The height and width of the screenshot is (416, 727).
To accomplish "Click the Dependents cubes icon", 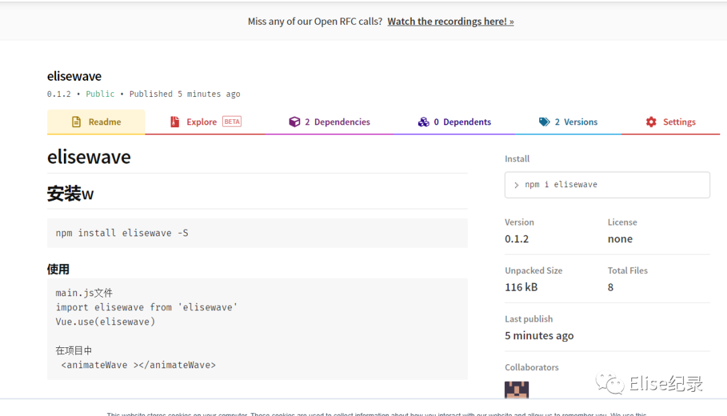I will (x=423, y=122).
